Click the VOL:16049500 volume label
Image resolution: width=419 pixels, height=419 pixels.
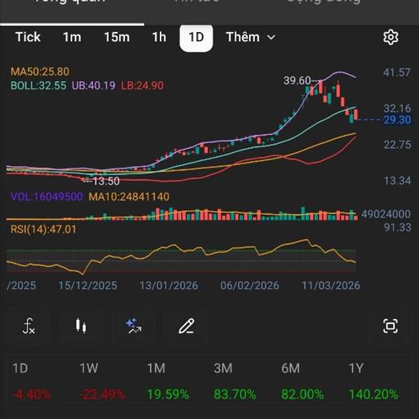pos(47,197)
